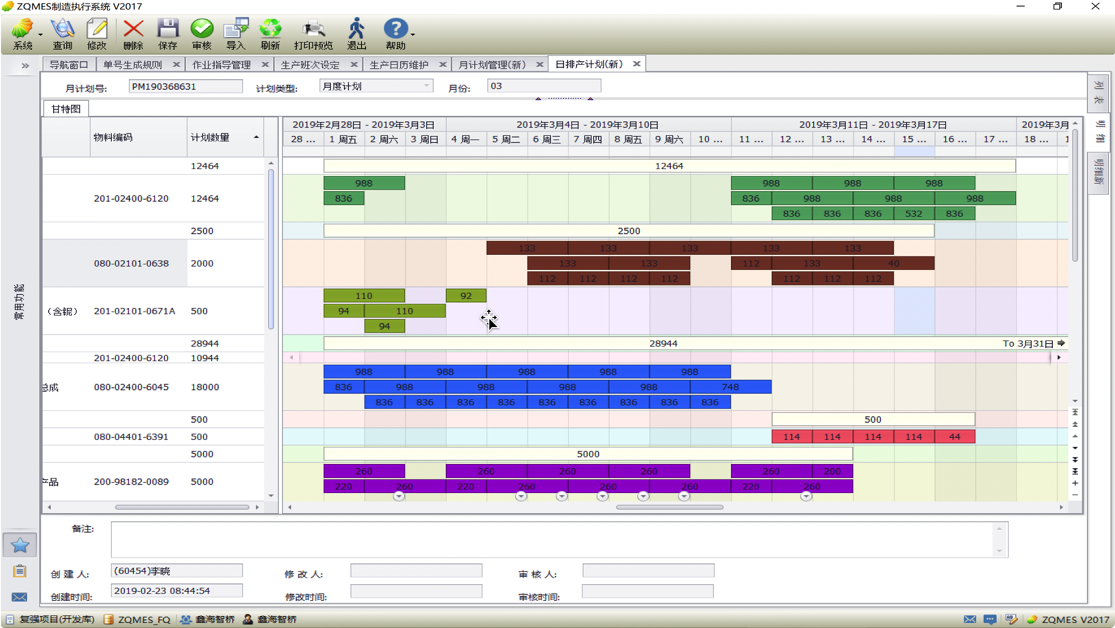
Task: Click the 计划数量 (Planned Quantity) column header
Action: click(211, 137)
